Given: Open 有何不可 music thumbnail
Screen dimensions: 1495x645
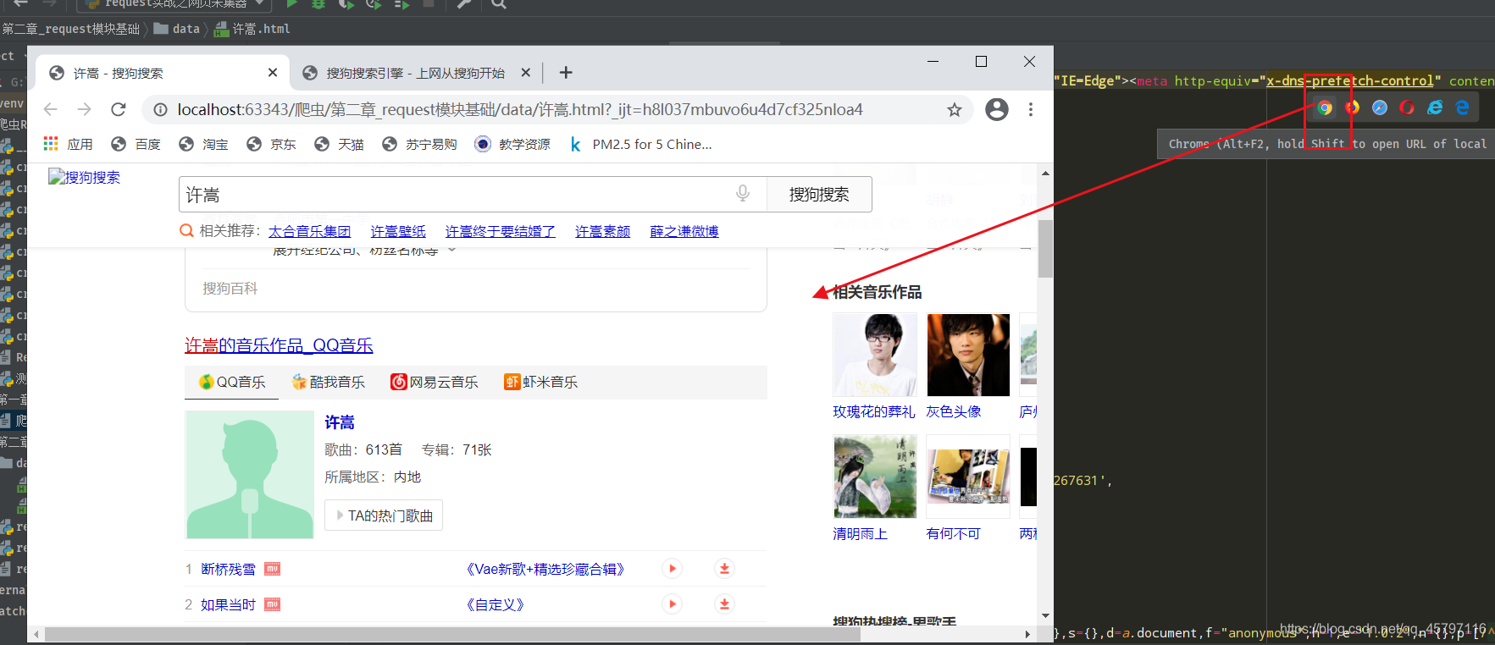Looking at the screenshot, I should [x=968, y=477].
